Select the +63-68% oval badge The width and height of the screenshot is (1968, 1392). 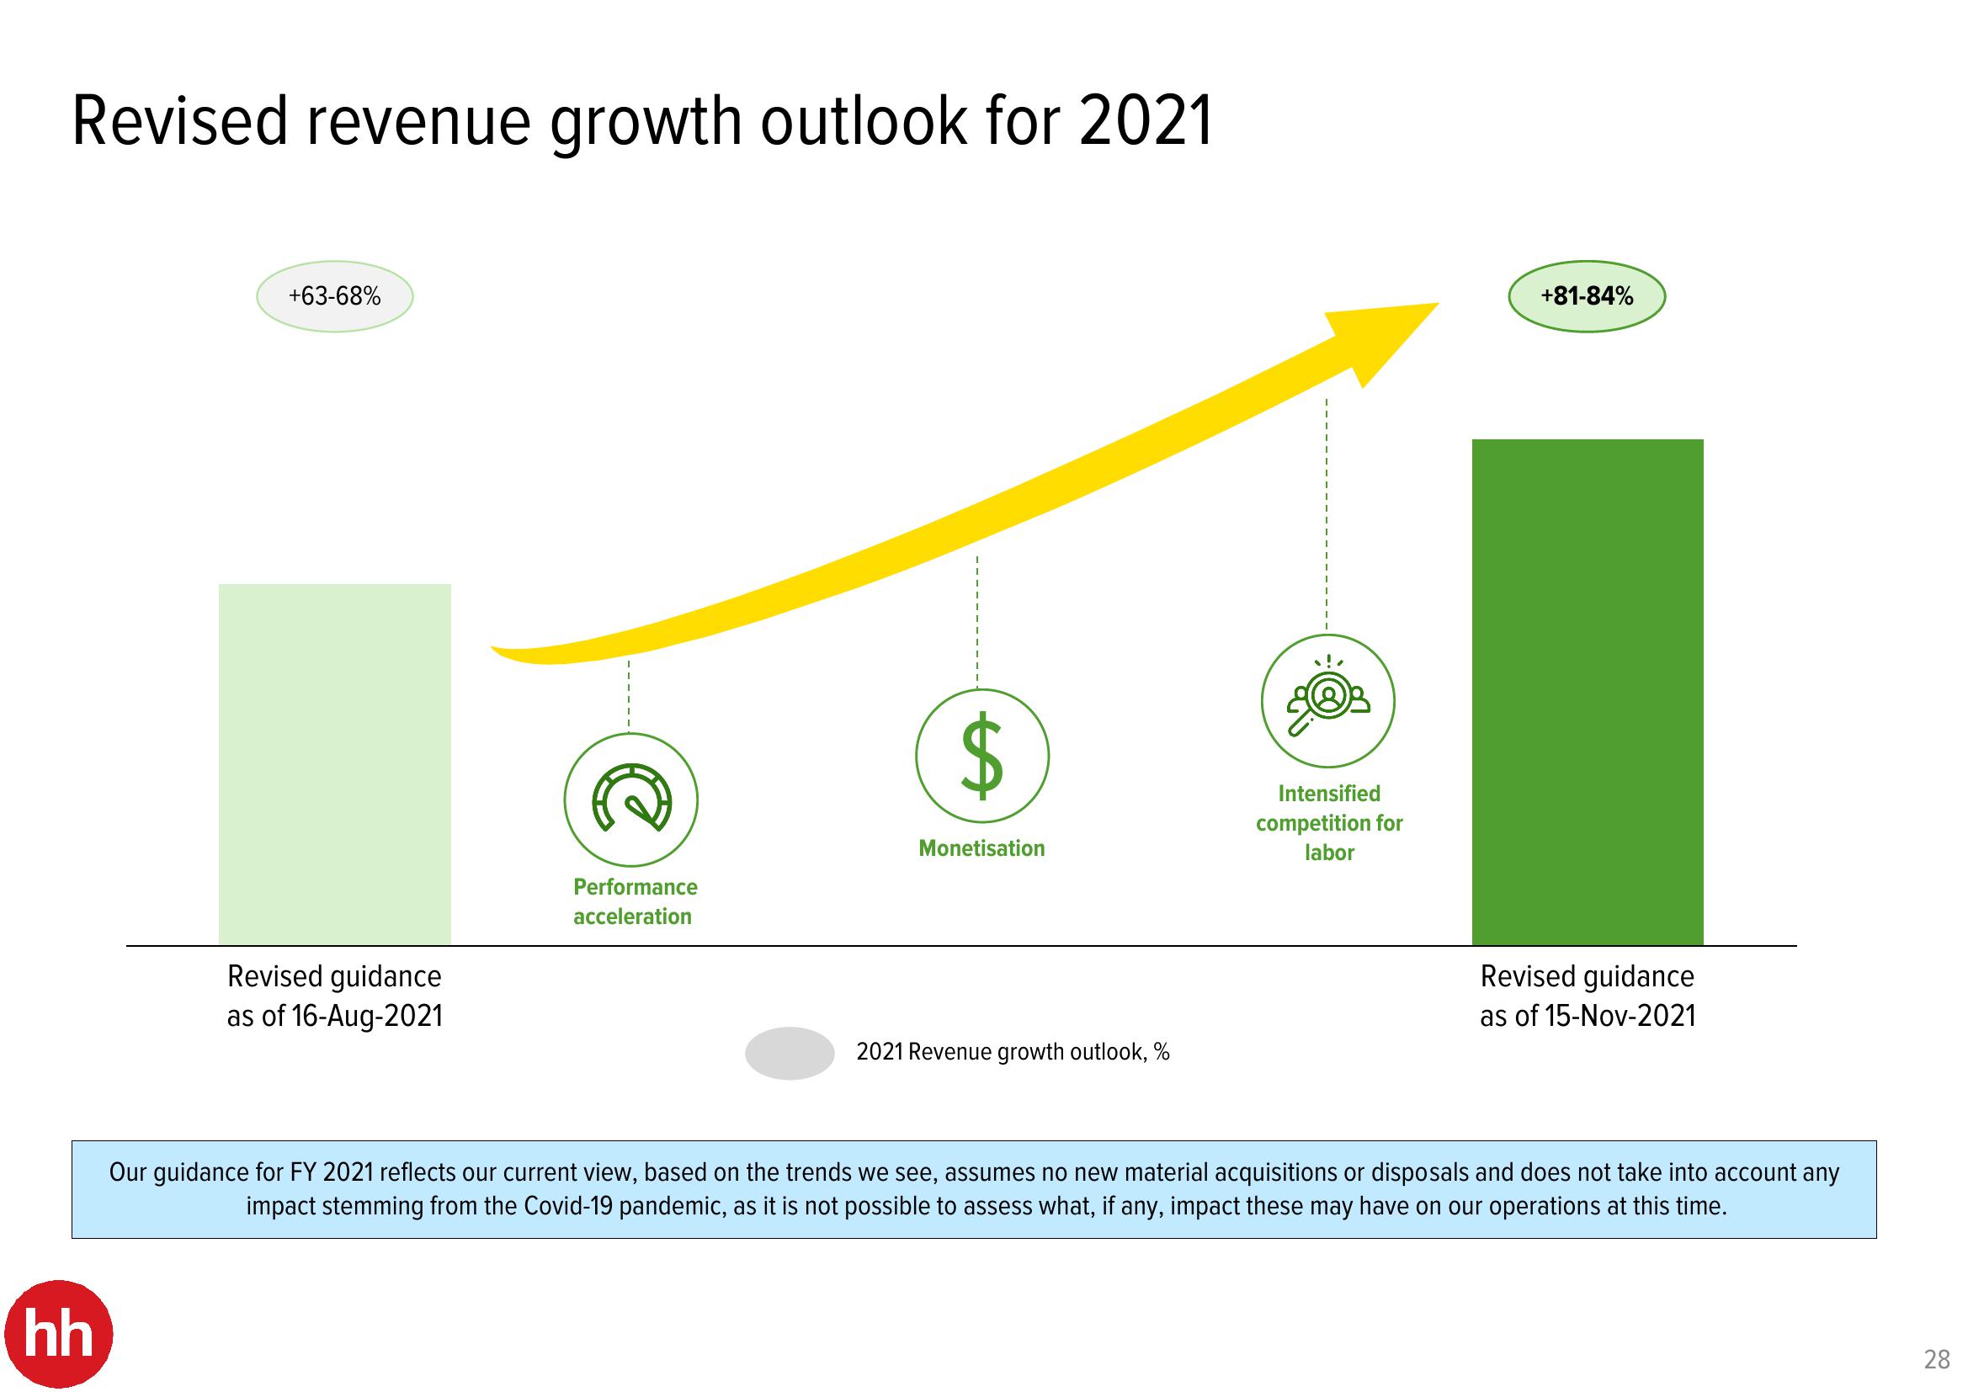tap(335, 296)
